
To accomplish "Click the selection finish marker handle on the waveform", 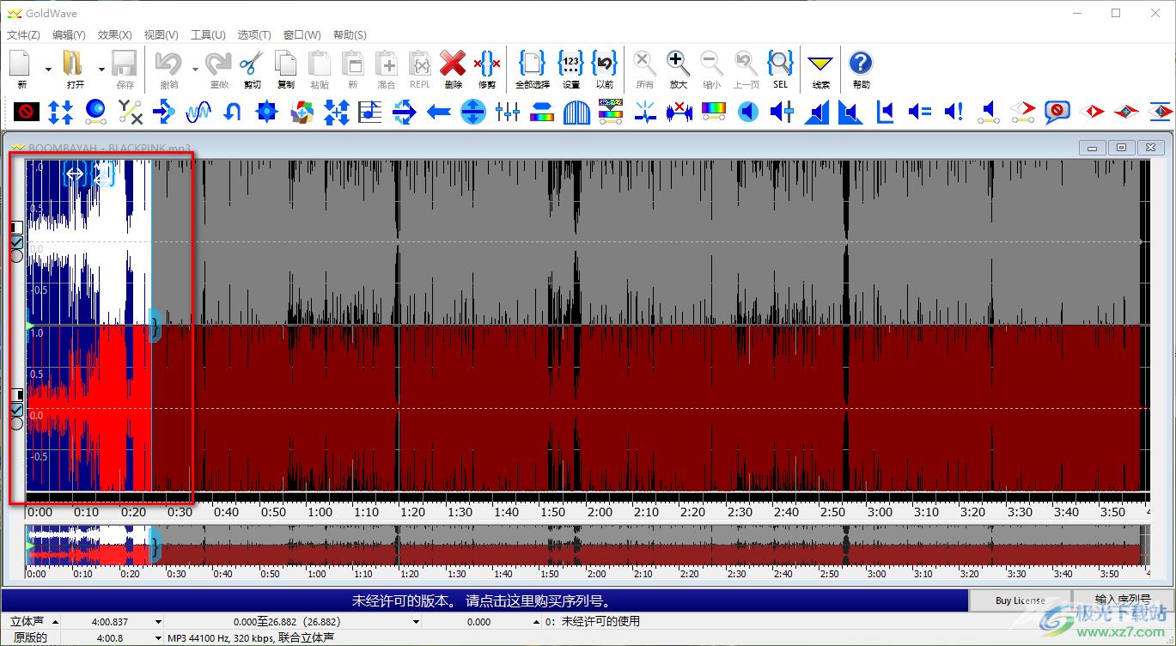I will (155, 326).
